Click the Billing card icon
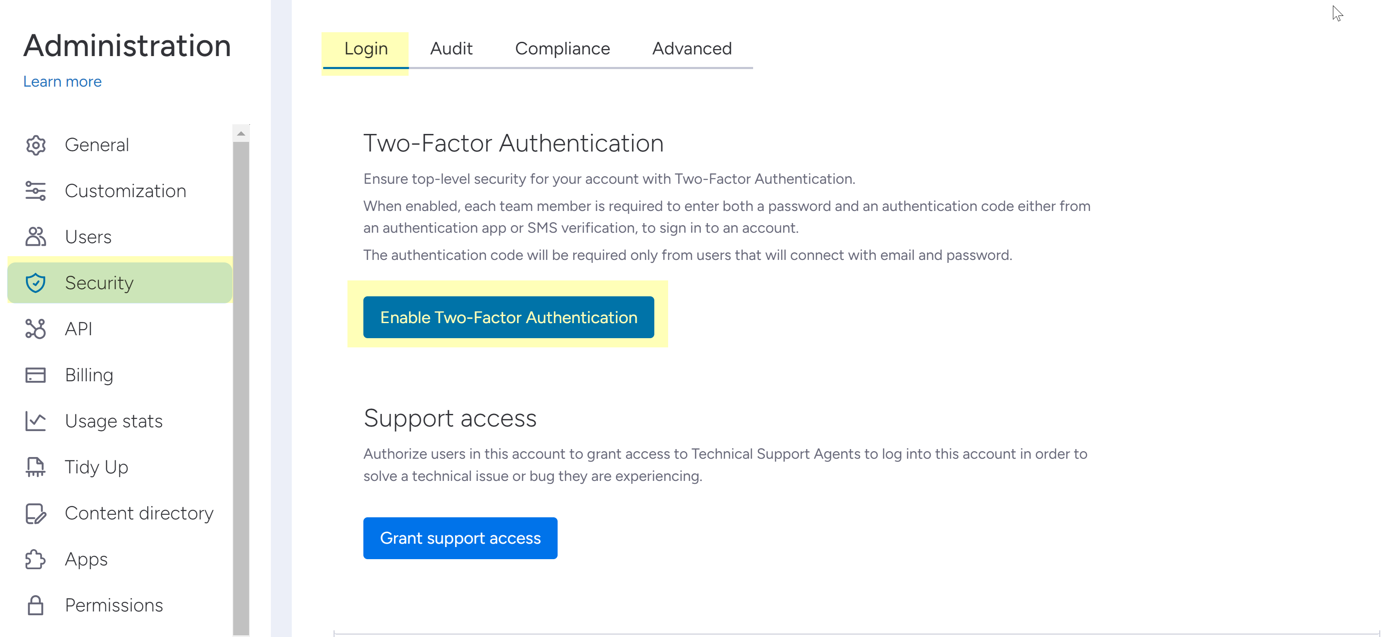Image resolution: width=1389 pixels, height=637 pixels. pos(36,375)
